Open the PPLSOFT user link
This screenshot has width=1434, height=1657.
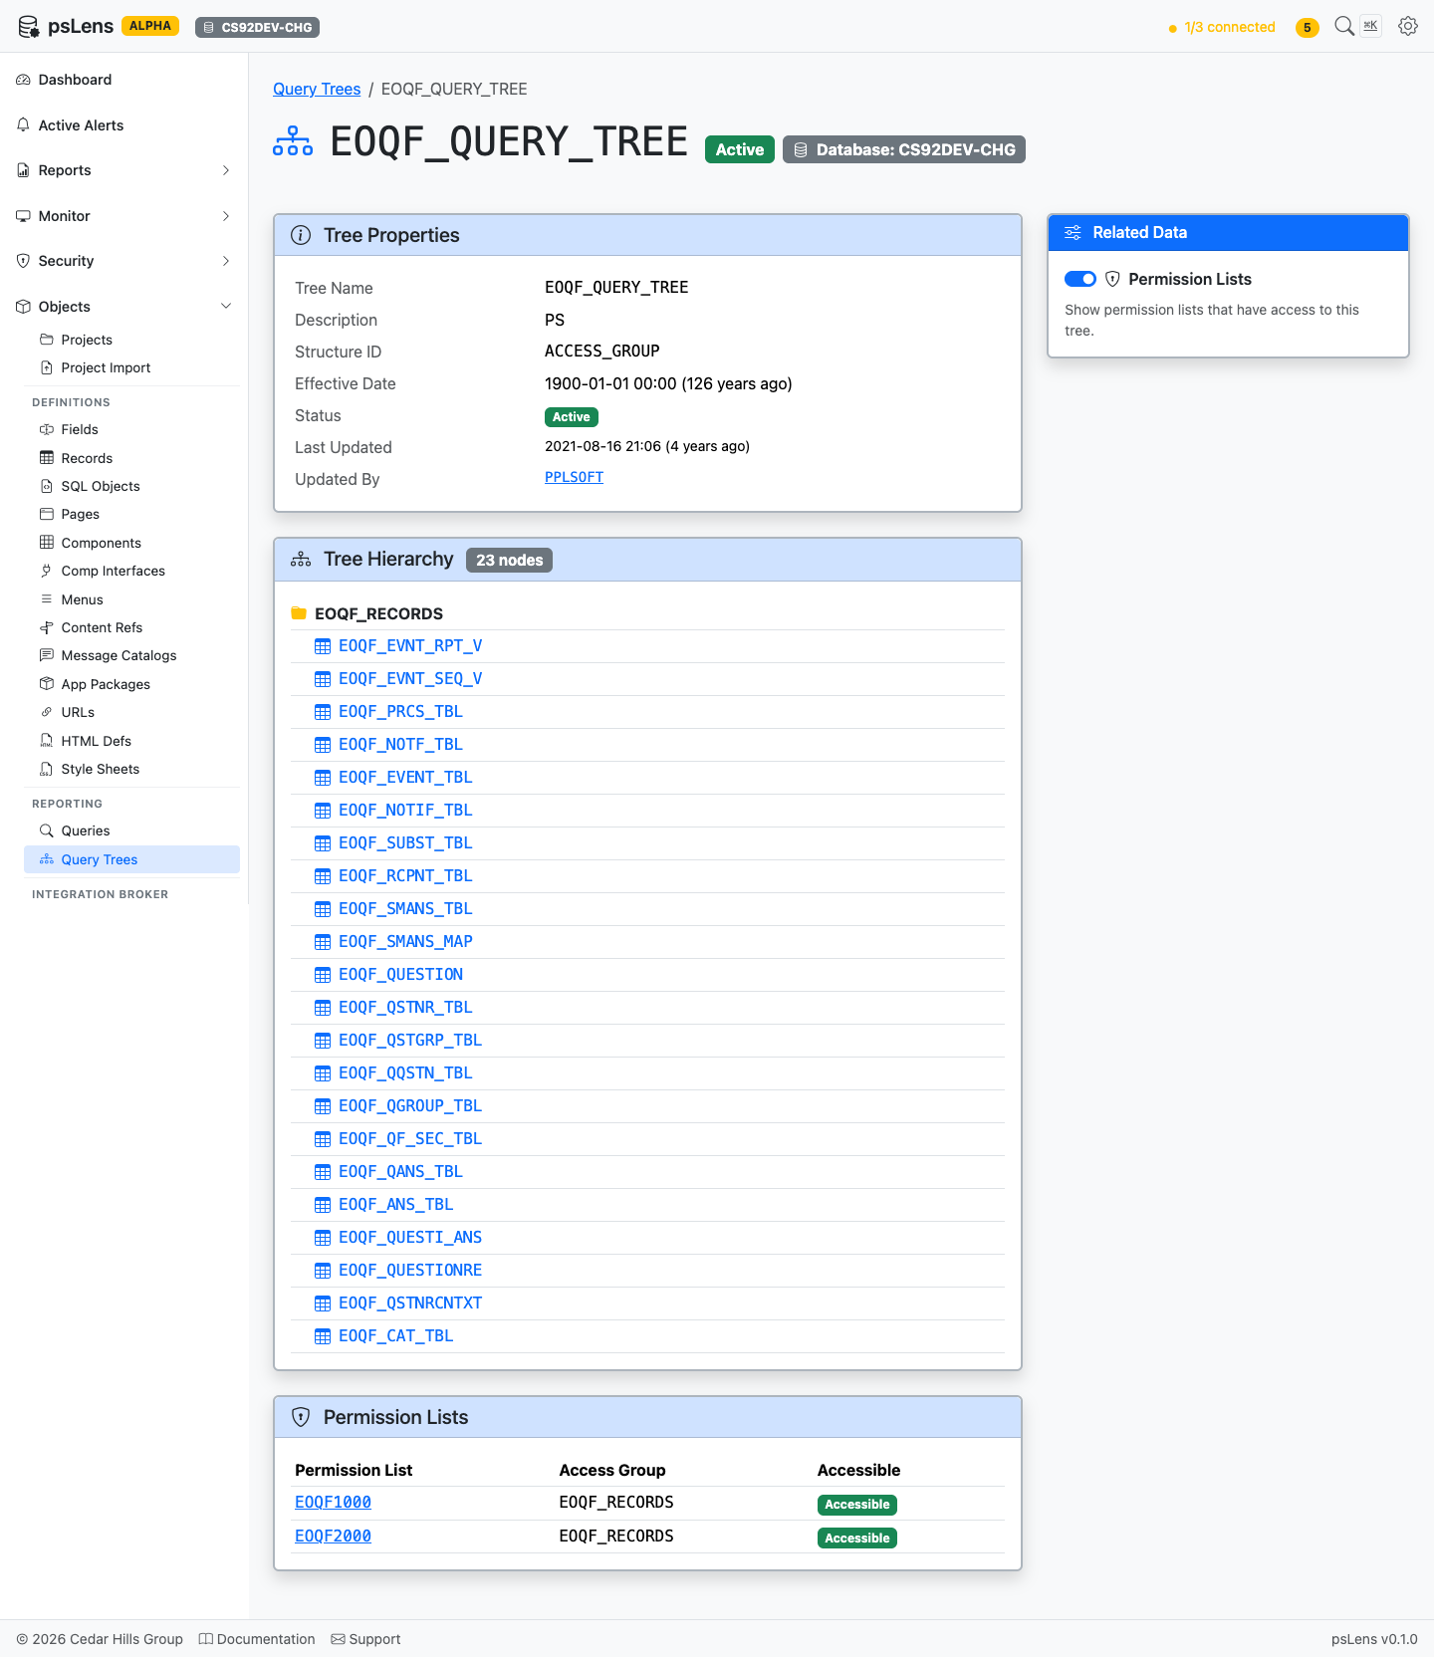tap(574, 477)
